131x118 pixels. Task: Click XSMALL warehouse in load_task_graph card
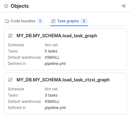point(52,57)
